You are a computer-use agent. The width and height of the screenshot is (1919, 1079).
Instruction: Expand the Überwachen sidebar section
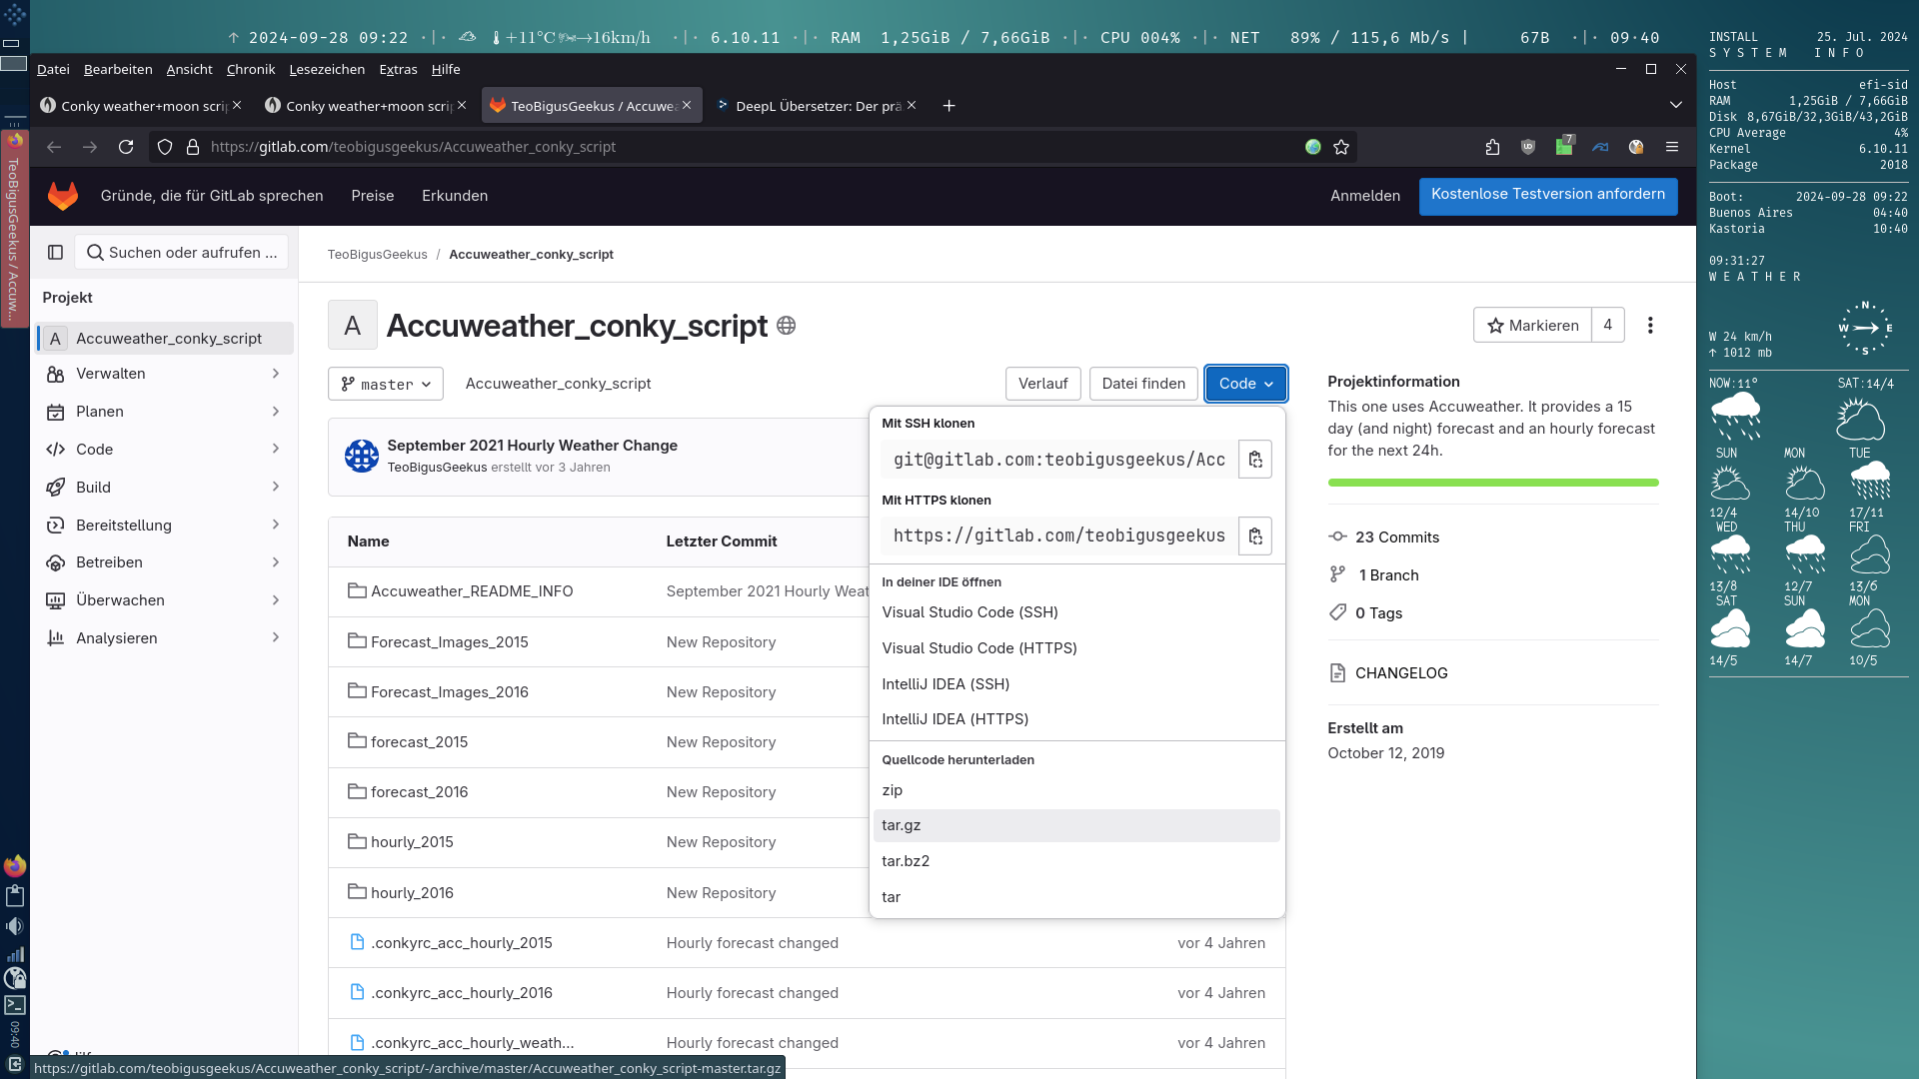[164, 600]
